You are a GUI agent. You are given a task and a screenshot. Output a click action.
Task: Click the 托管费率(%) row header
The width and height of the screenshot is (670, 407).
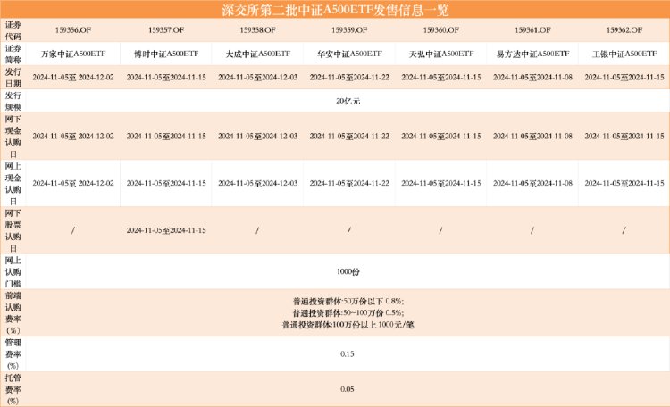[13, 389]
